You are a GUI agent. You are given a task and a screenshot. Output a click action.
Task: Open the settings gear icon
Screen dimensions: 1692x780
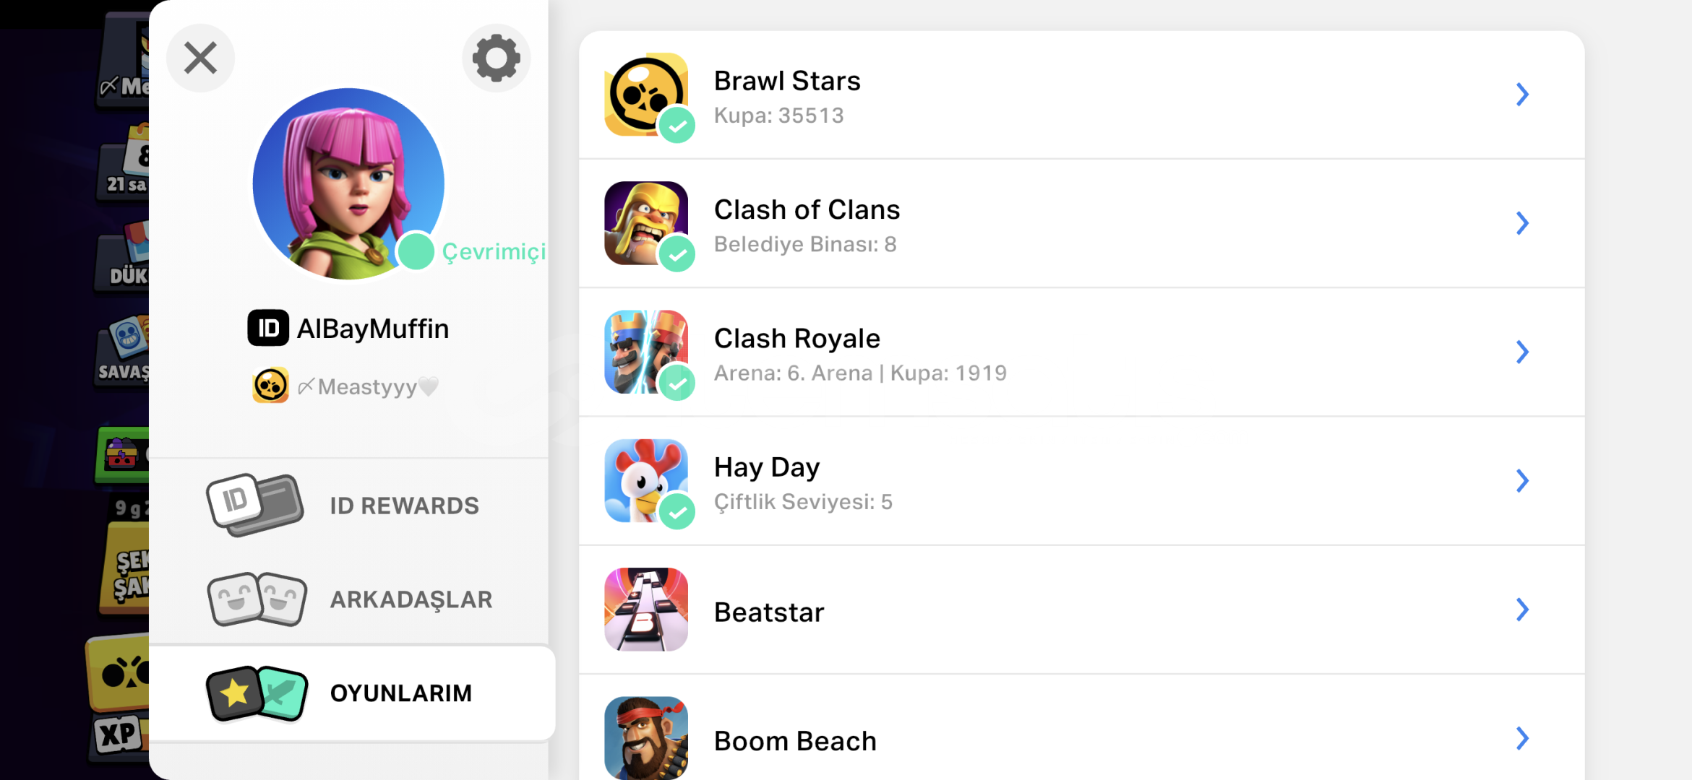[x=496, y=58]
